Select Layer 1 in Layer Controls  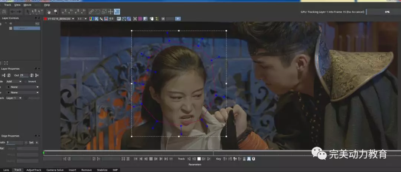point(27,28)
